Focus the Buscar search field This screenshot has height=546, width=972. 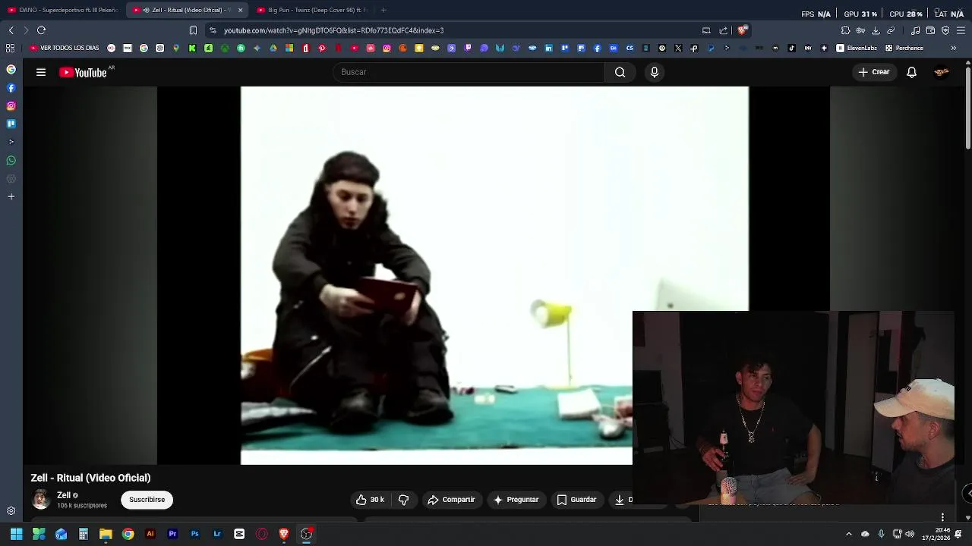[x=469, y=72]
